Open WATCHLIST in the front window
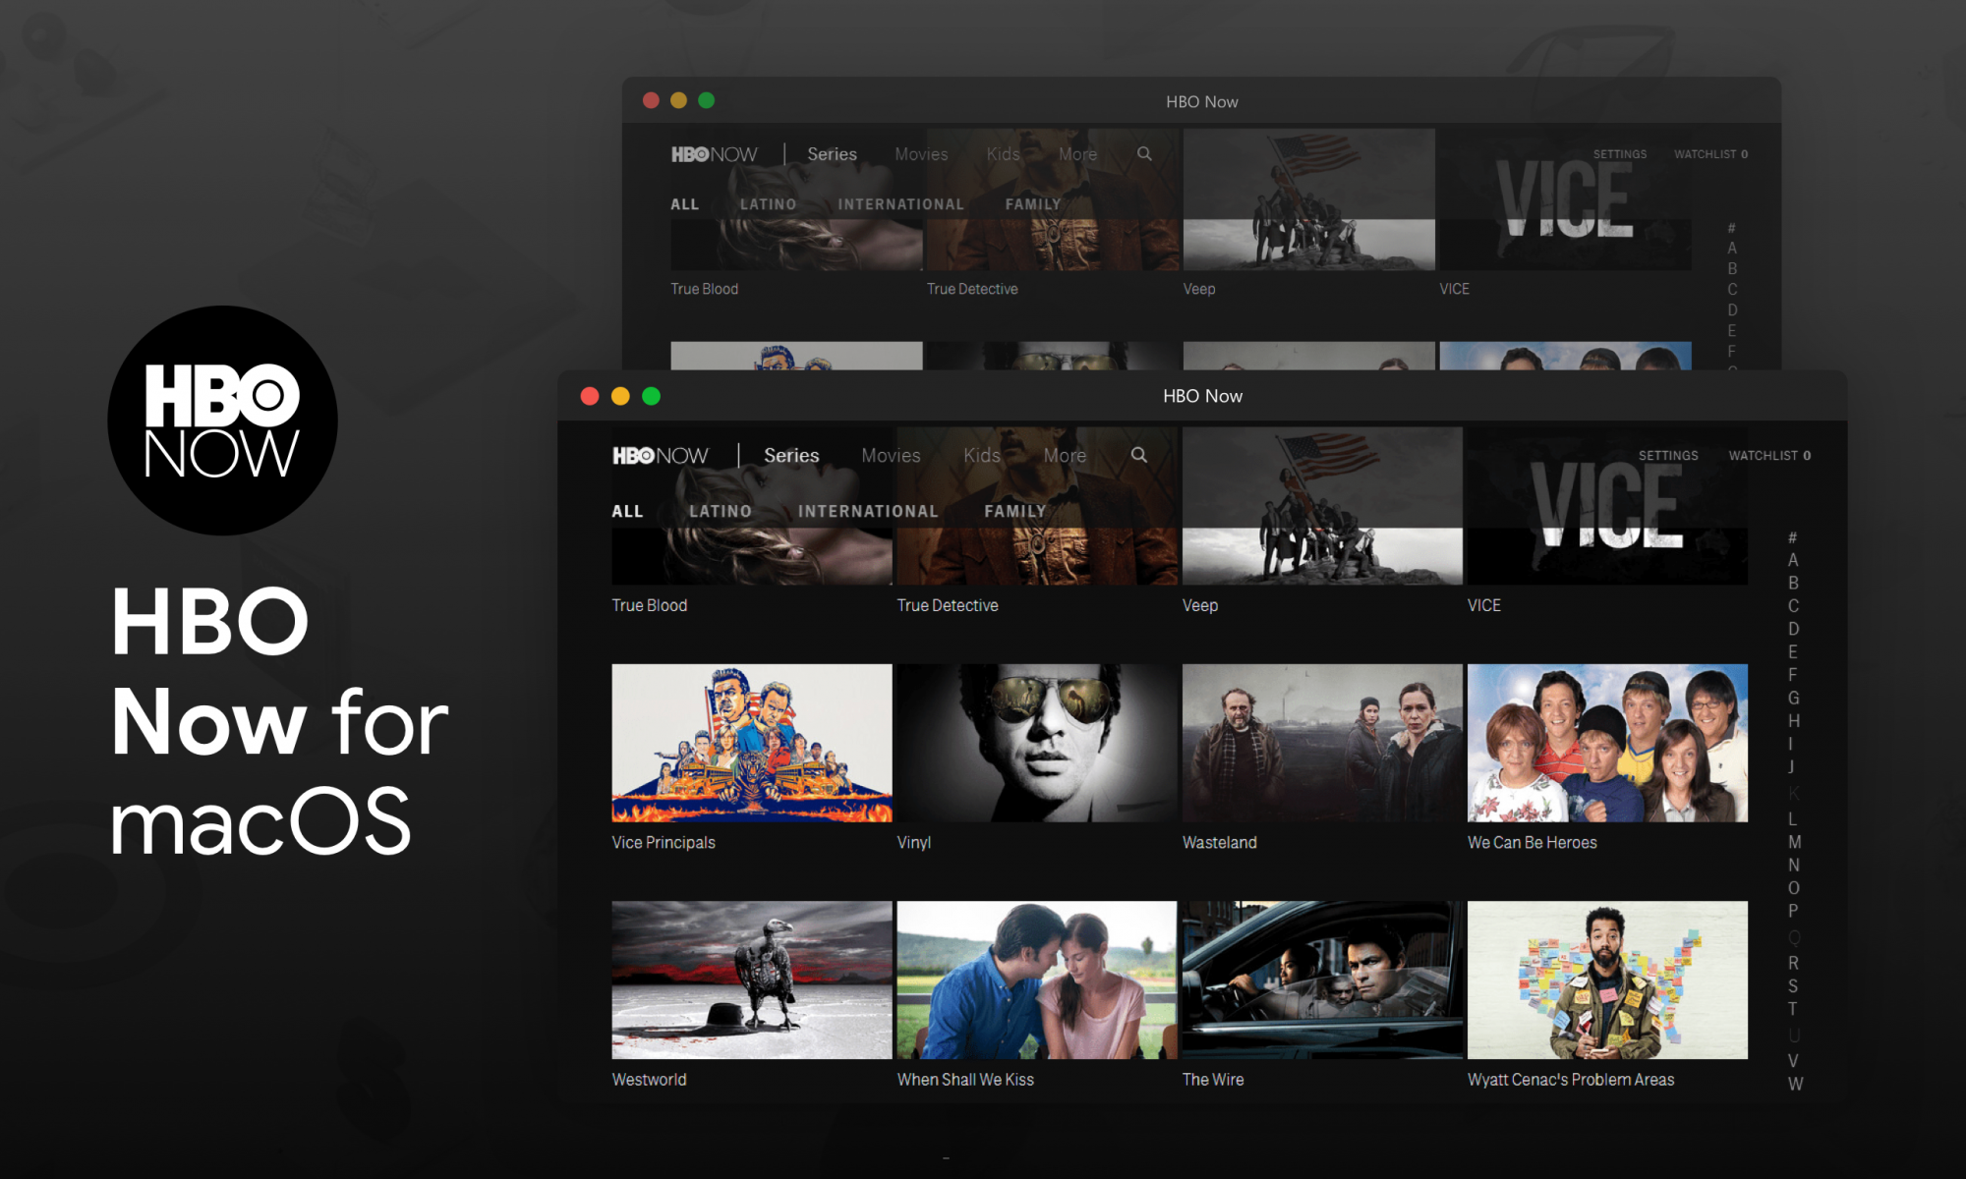Screen dimensions: 1966x1179 point(1769,456)
